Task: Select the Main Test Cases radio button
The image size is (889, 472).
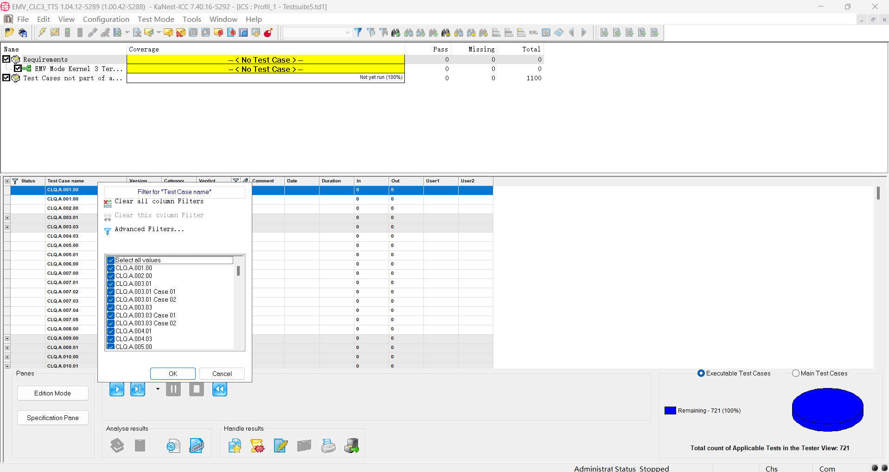Action: [x=796, y=373]
